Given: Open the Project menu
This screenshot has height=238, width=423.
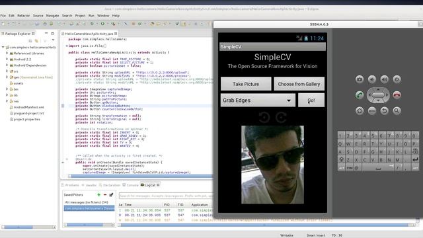Looking at the screenshot, I should click(x=80, y=15).
